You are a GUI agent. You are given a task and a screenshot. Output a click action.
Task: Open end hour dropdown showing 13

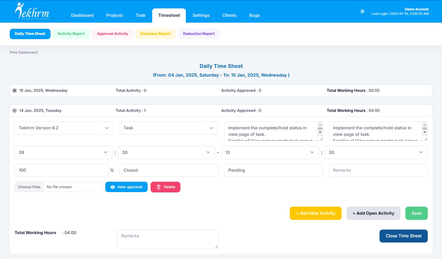270,152
